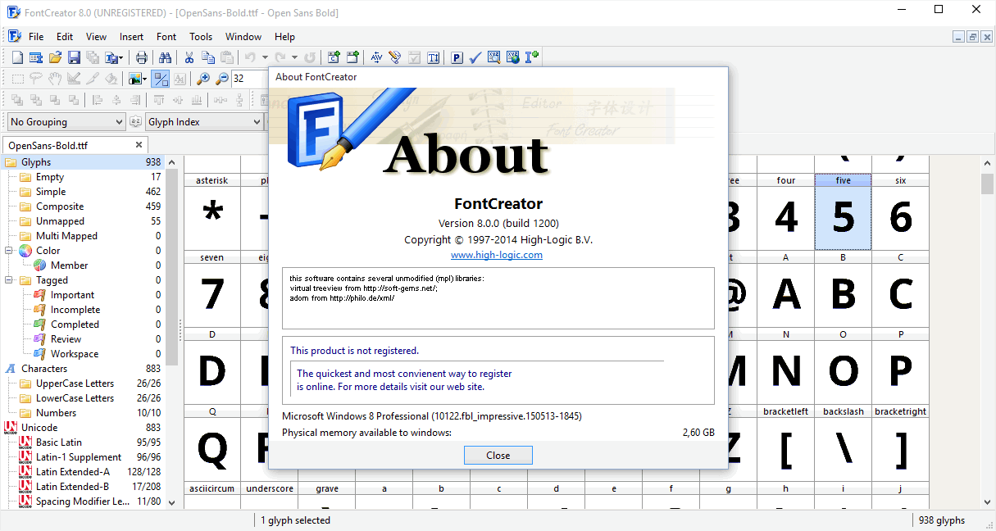Viewport: 996px width, 531px height.
Task: Open the Tools menu
Action: (201, 37)
